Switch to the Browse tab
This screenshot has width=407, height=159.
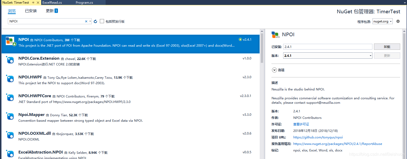click(12, 11)
